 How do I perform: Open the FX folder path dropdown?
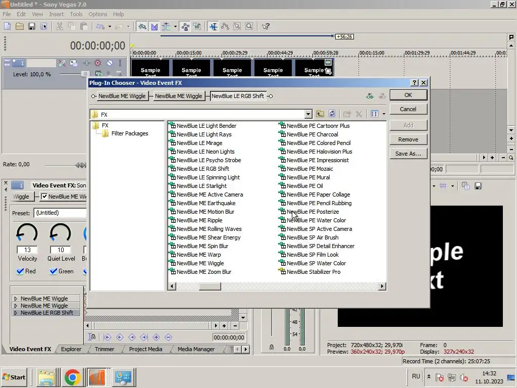[x=308, y=114]
